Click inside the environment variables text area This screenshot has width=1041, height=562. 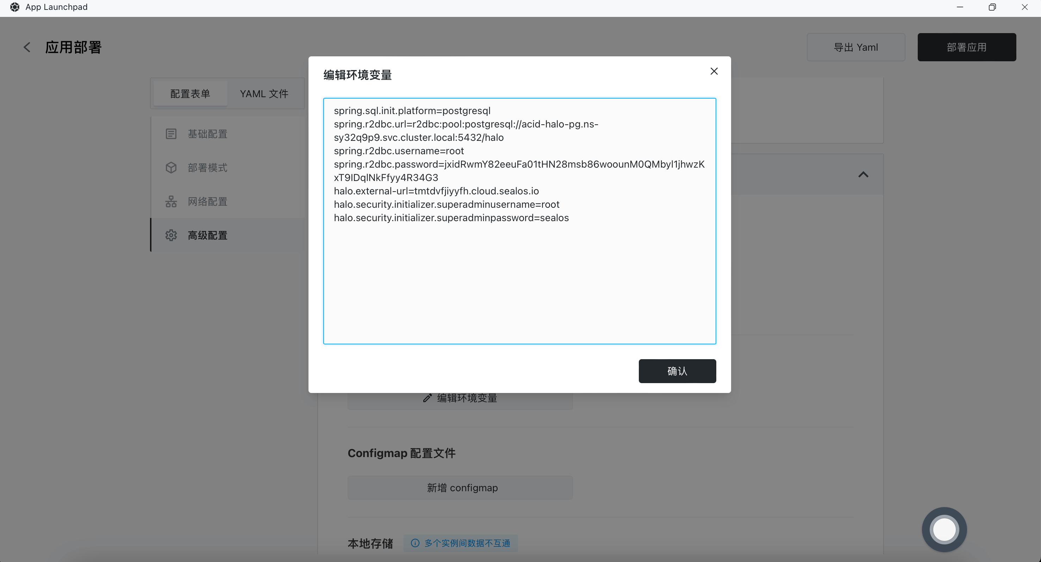[519, 283]
